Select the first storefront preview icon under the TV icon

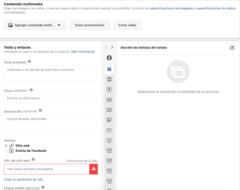(109, 151)
